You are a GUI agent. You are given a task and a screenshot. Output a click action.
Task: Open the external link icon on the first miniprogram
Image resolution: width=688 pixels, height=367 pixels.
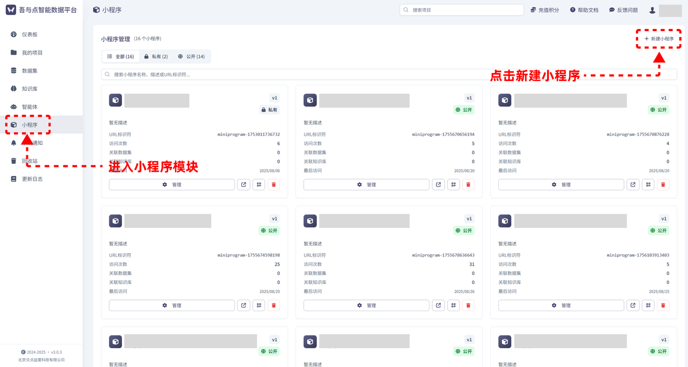tap(243, 184)
